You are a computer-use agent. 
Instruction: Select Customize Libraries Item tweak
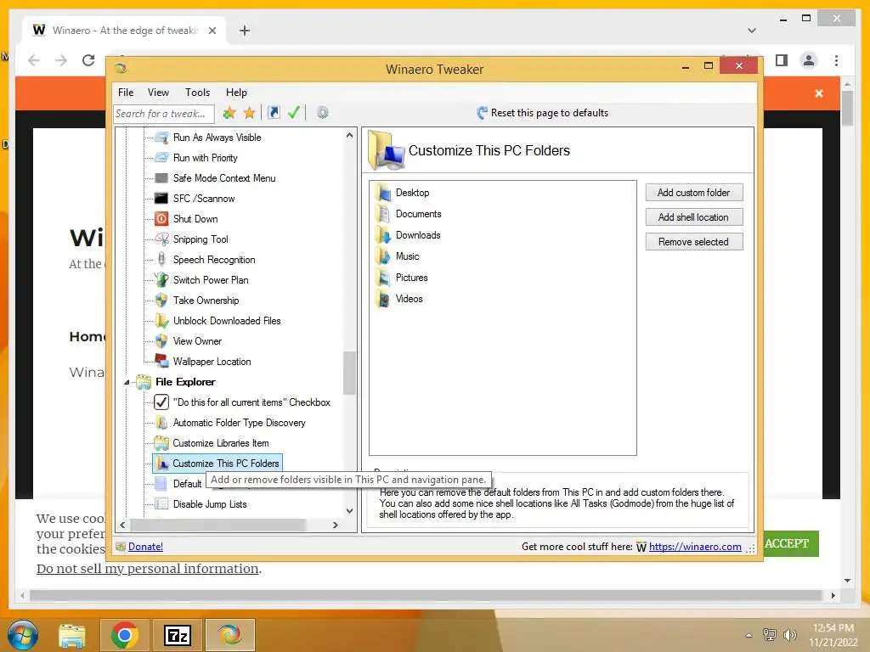point(221,443)
